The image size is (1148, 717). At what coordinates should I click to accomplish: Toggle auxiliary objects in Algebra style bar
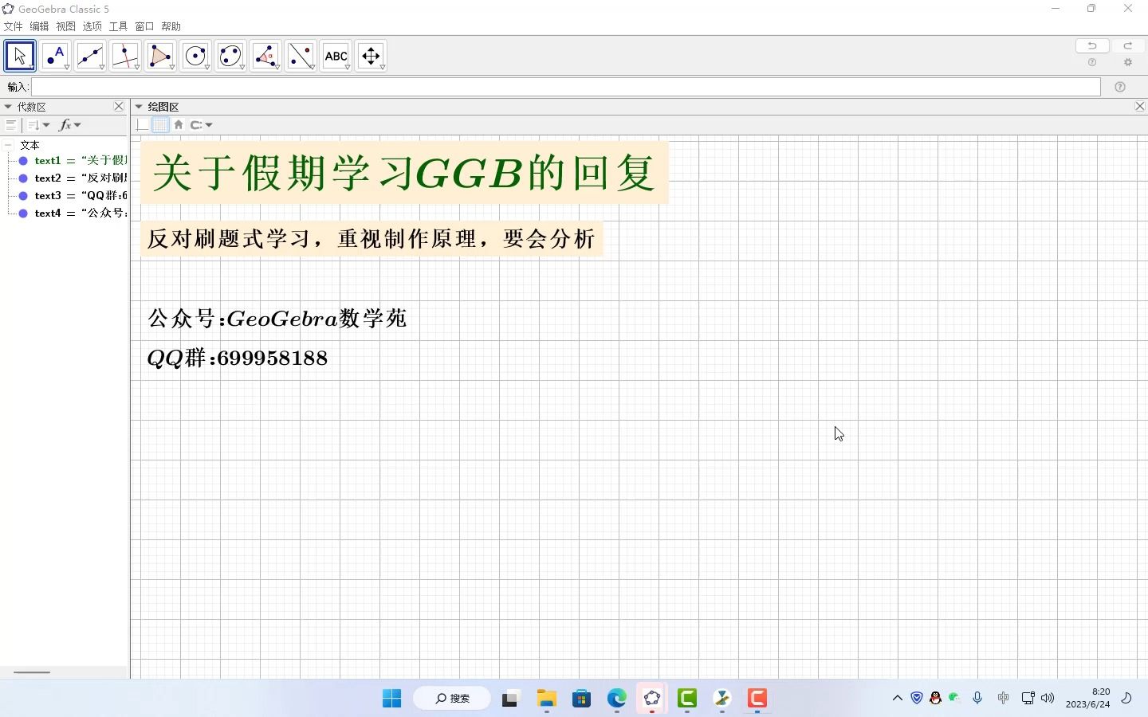pos(11,125)
